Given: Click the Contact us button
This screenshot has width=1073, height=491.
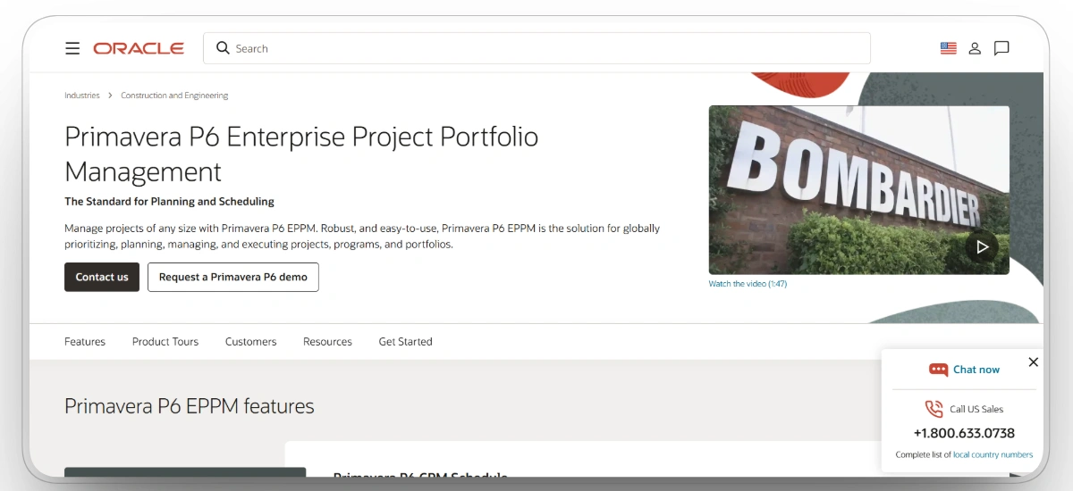Looking at the screenshot, I should (102, 277).
